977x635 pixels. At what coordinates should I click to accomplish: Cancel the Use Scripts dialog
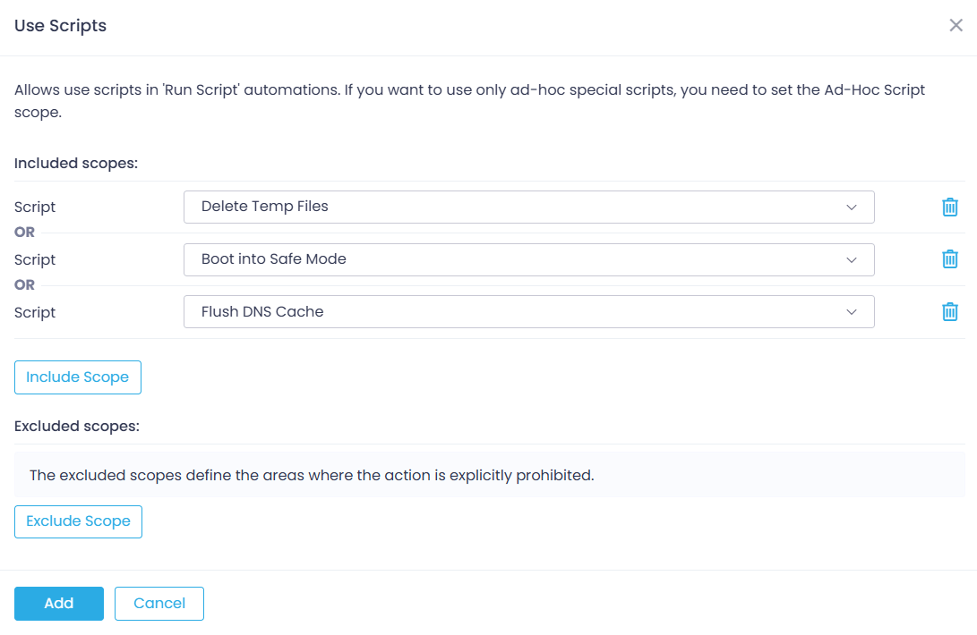tap(159, 604)
